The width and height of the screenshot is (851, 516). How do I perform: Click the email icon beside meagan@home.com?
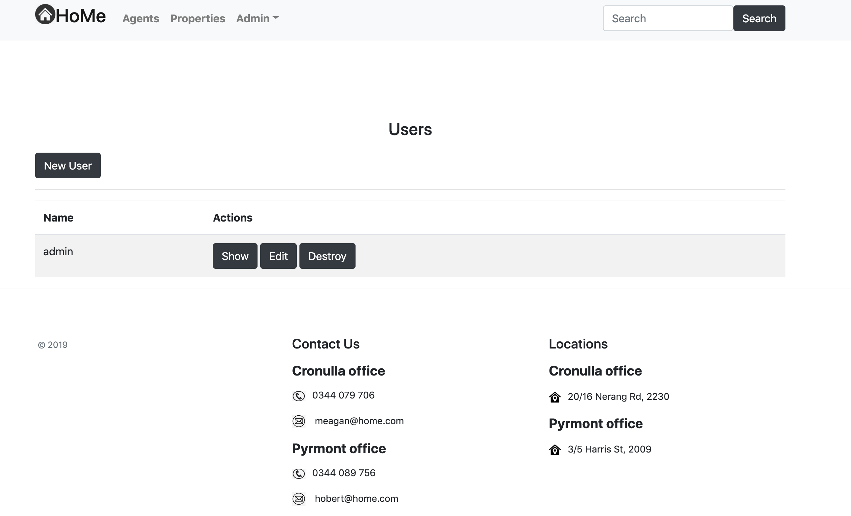coord(298,421)
